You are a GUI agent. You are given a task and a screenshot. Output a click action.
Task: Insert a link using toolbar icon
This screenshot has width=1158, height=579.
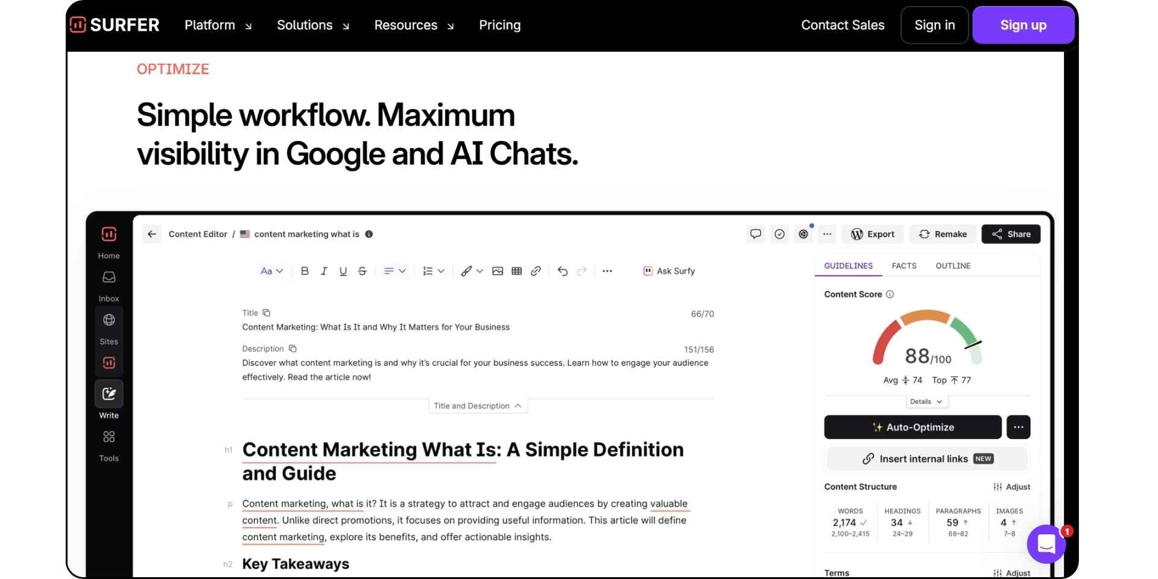coord(536,271)
